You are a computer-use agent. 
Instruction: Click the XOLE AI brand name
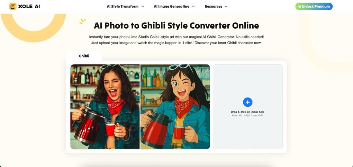[29, 7]
